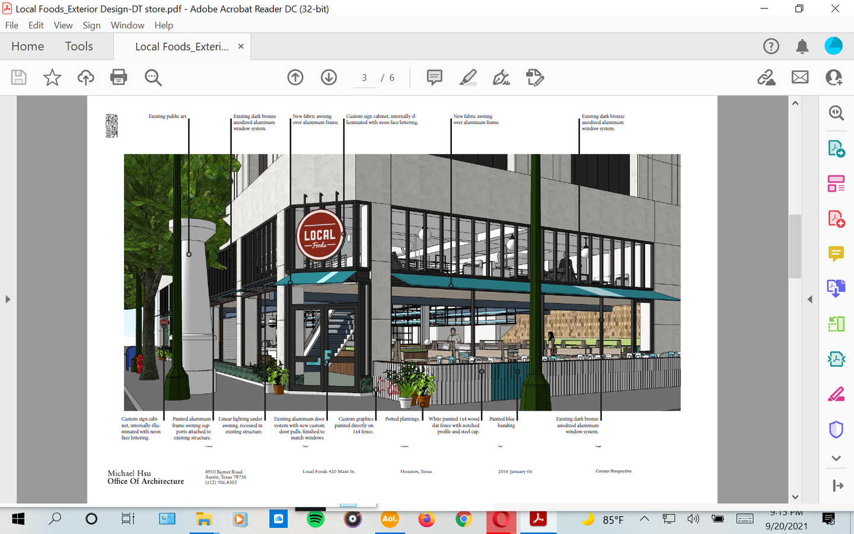Open the volume control in the system tray
The width and height of the screenshot is (854, 534).
pos(693,519)
